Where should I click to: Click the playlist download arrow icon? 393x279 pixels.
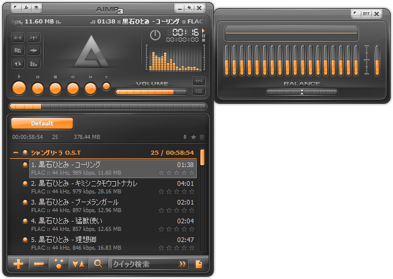point(185,137)
